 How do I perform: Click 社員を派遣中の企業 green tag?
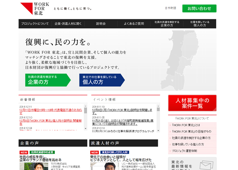[x=42, y=152]
